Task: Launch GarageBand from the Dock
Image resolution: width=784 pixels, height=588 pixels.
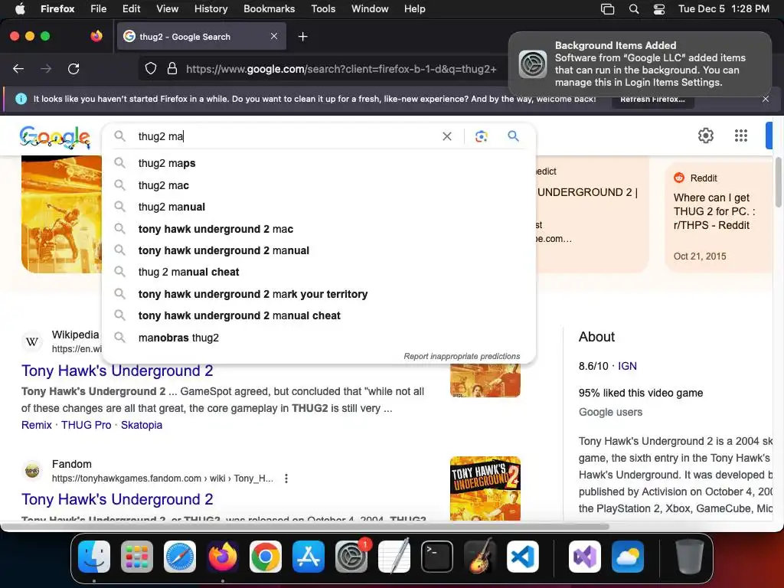Action: coord(480,557)
